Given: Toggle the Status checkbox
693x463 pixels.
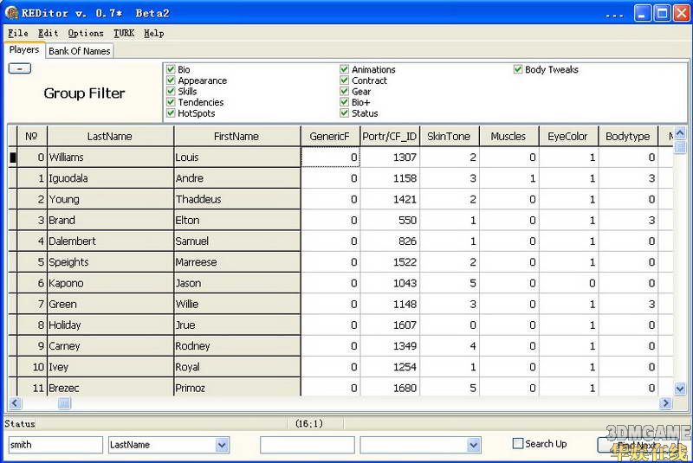Looking at the screenshot, I should pos(344,113).
